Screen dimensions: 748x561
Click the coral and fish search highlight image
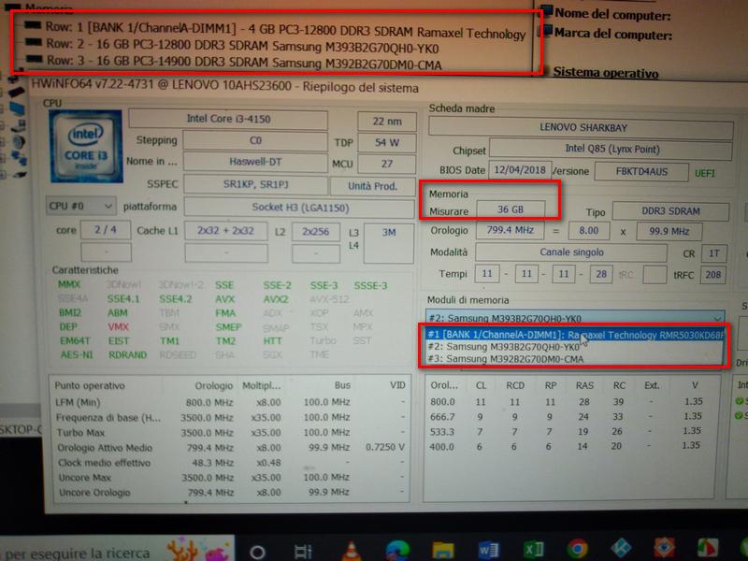click(x=199, y=549)
